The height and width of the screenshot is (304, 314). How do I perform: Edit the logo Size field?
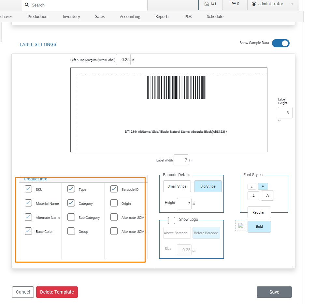184,250
